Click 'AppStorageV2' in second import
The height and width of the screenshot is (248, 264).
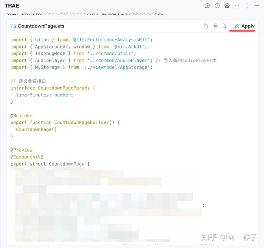pyautogui.click(x=51, y=47)
